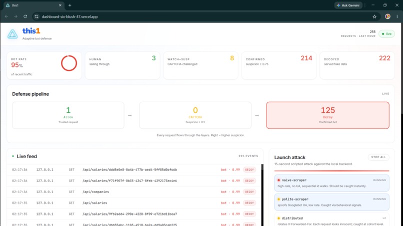
Task: Click DECOY badge on /api/companies row
Action: click(x=249, y=192)
